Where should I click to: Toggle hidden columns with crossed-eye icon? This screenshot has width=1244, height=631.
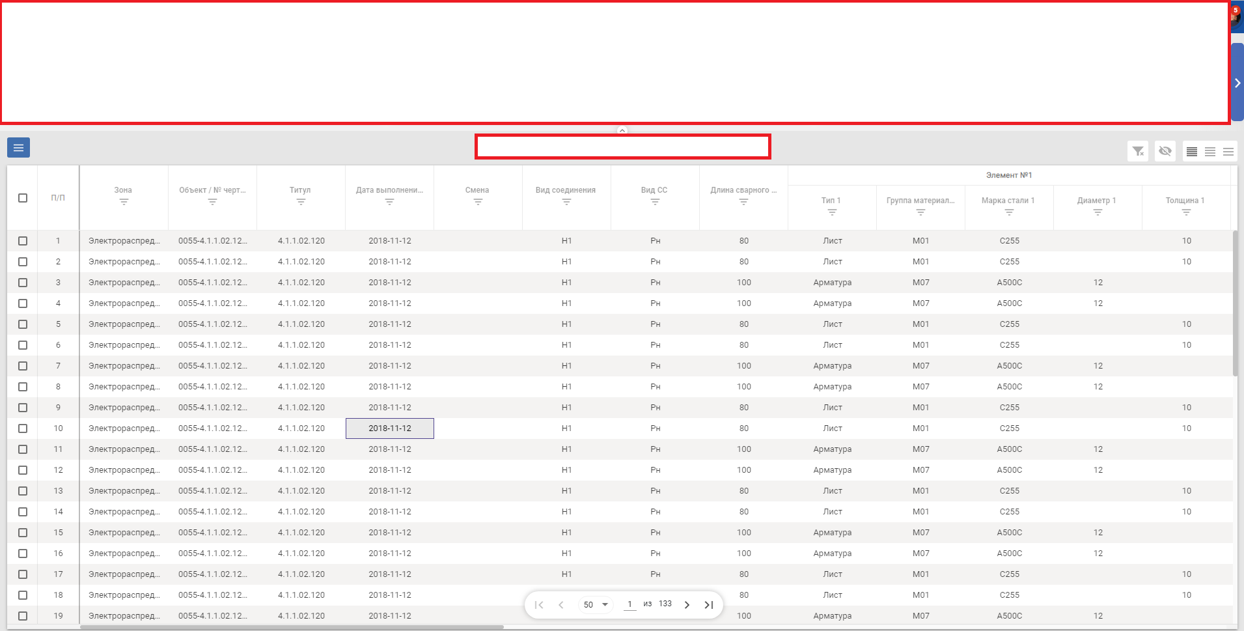click(x=1165, y=151)
